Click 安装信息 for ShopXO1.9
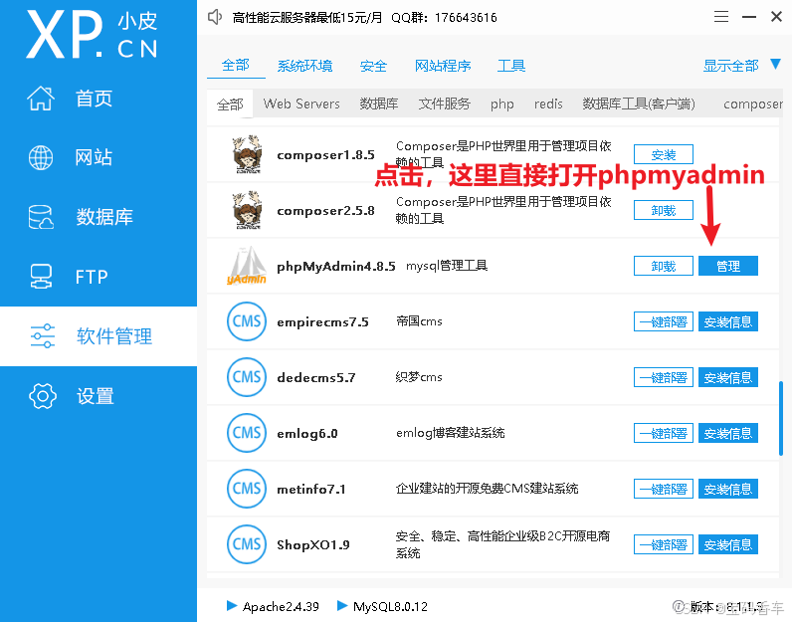This screenshot has width=792, height=622. point(728,544)
